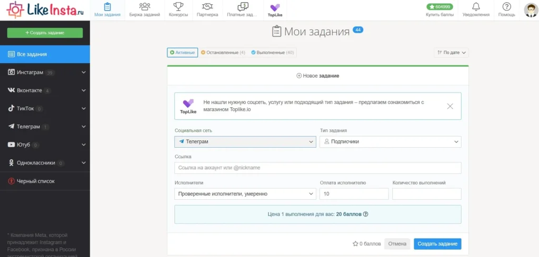The image size is (539, 257).
Task: Click the TopLike logo in the banner
Action: (x=188, y=106)
